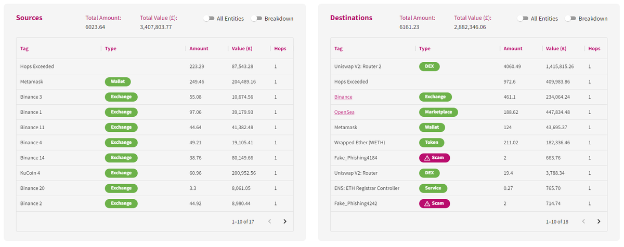Select KuCoin 4 tag in Sources
Screen dimensions: 624x247
coord(31,173)
